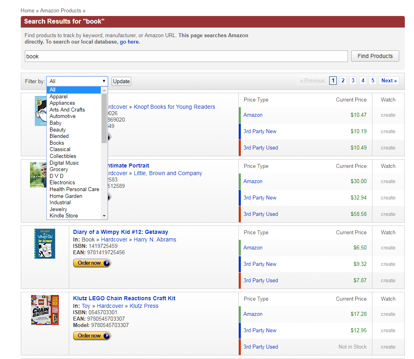The width and height of the screenshot is (414, 359).
Task: Click Hardcover link for Wimpy Kid Getaway
Action: pos(114,239)
